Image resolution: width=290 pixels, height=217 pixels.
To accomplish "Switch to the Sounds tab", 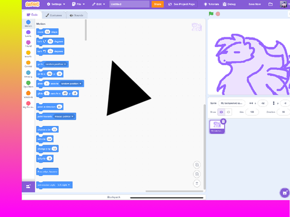I will pos(77,15).
